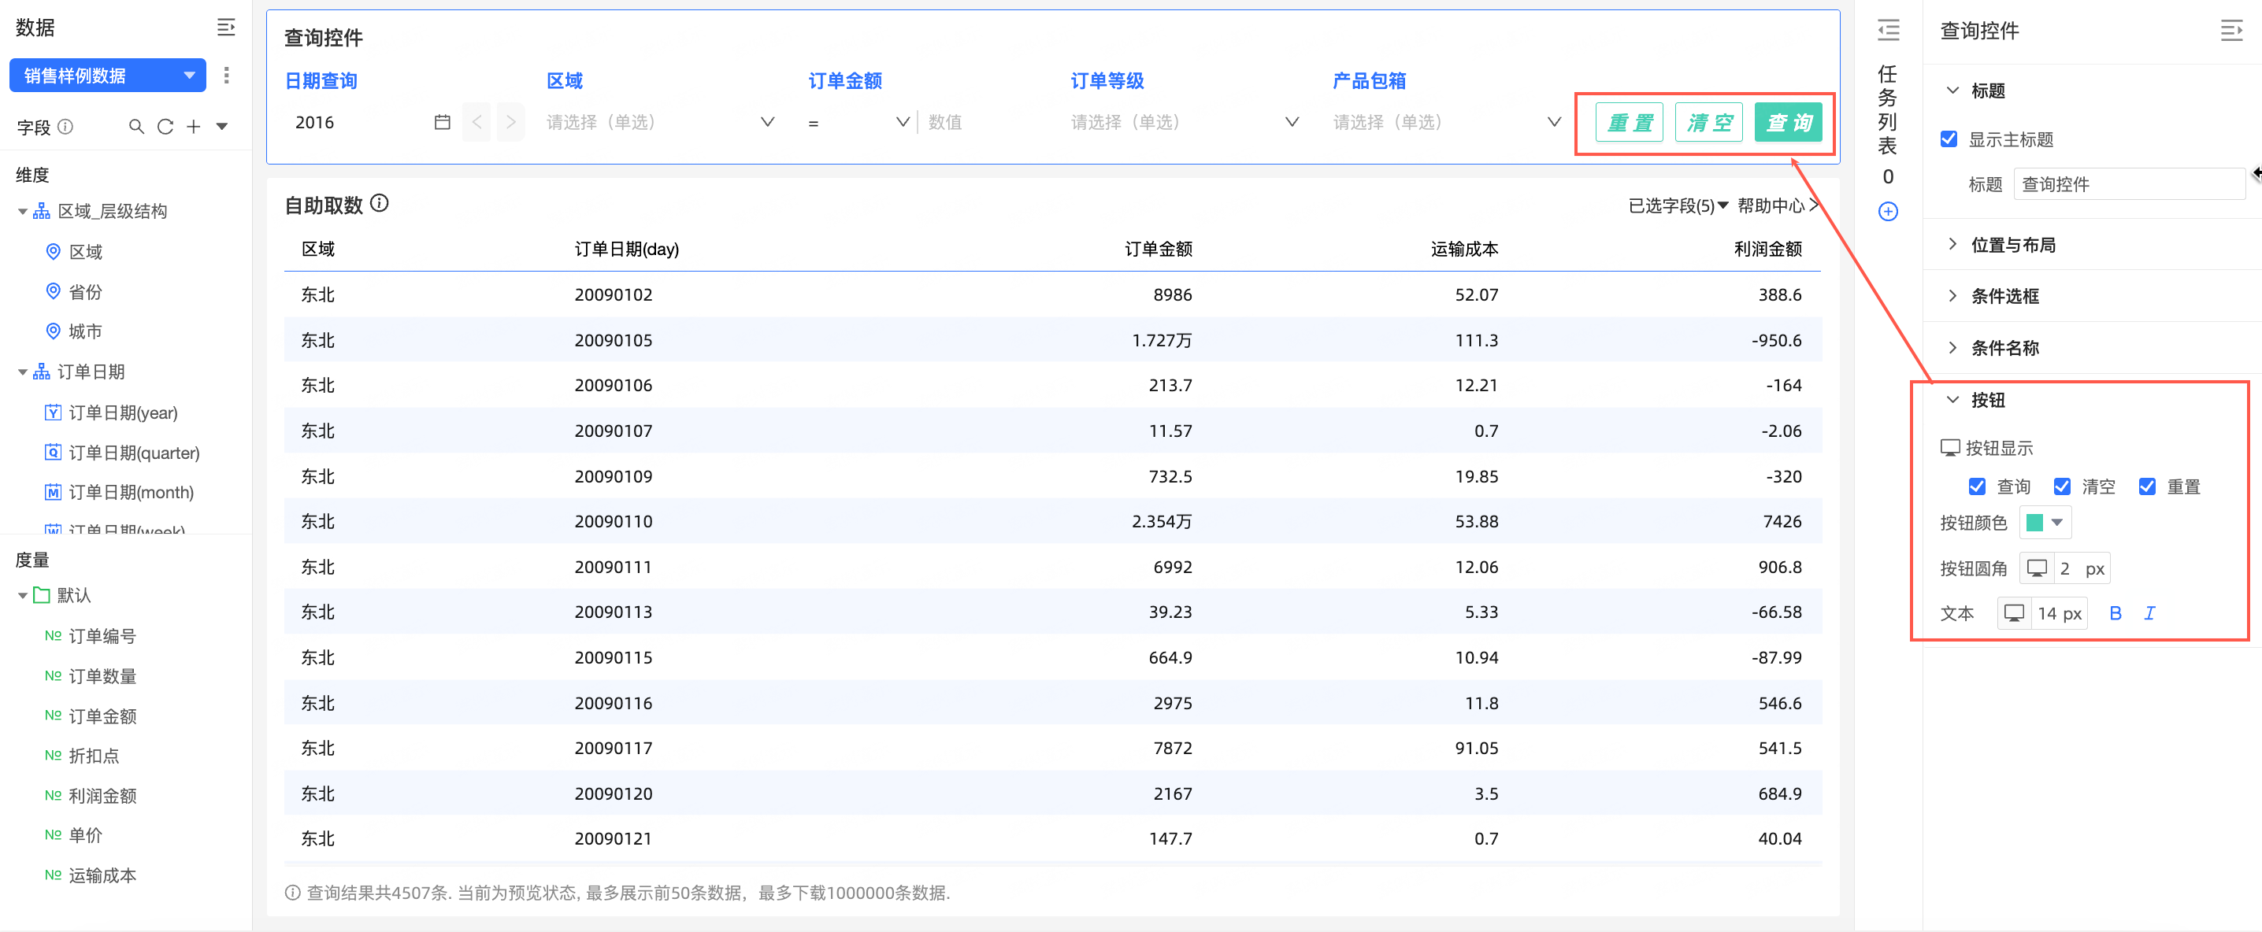Uncheck the 重置 button display checkbox
The width and height of the screenshot is (2262, 932).
click(2146, 486)
